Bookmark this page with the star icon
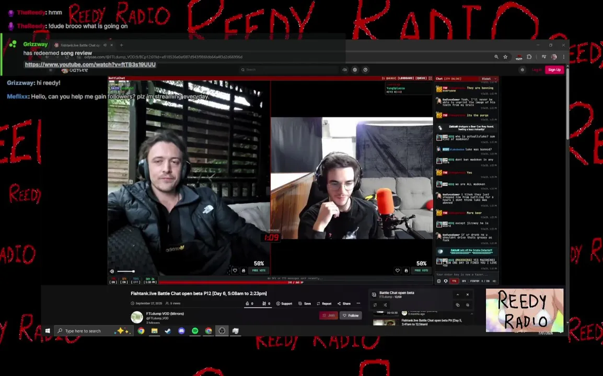The width and height of the screenshot is (603, 376). point(505,57)
